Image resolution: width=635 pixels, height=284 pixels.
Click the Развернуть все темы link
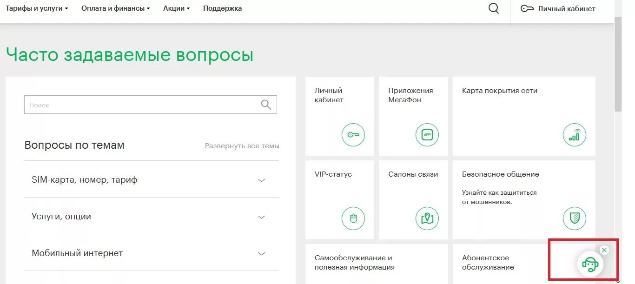click(x=242, y=145)
